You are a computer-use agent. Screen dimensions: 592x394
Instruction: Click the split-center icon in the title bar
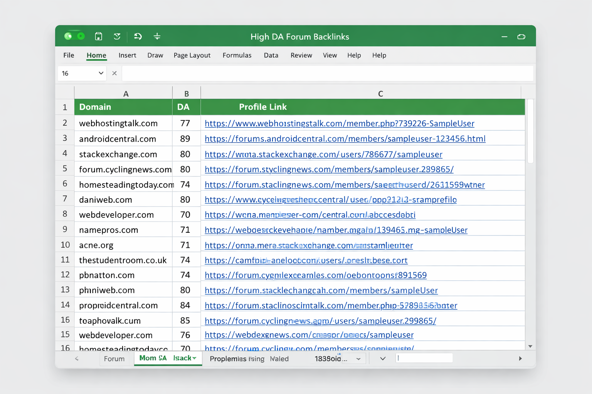[x=157, y=36]
